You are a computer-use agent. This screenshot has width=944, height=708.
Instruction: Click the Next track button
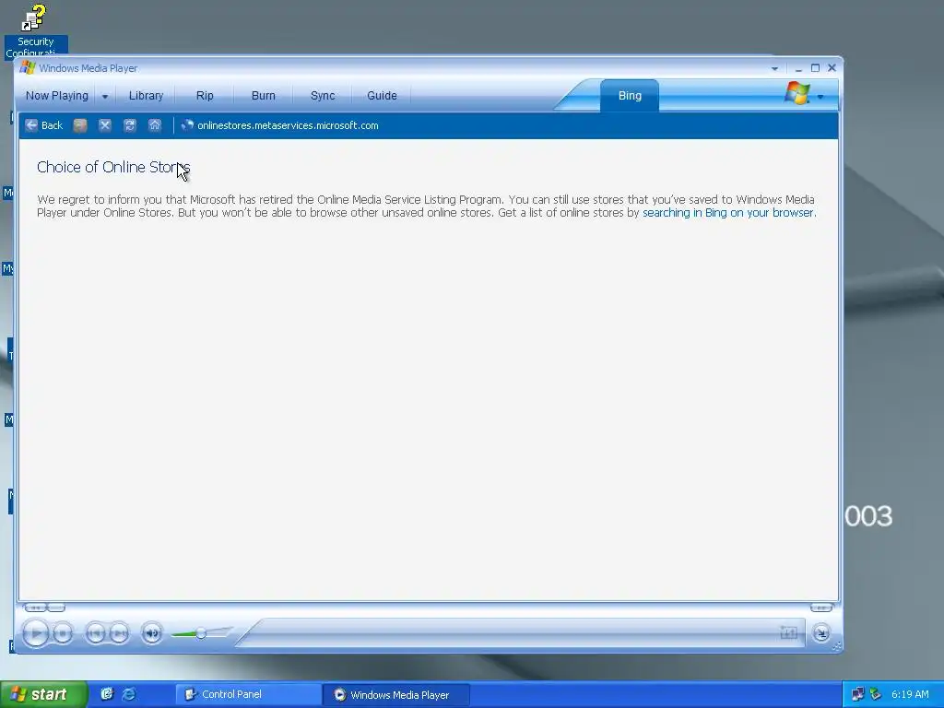pos(119,633)
